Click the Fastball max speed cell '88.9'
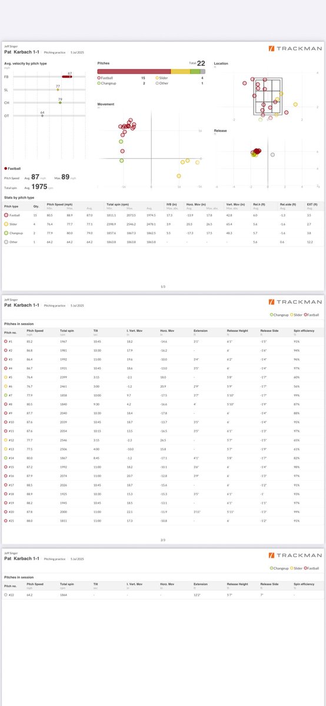Screen dimensions: 326x706 pos(69,216)
